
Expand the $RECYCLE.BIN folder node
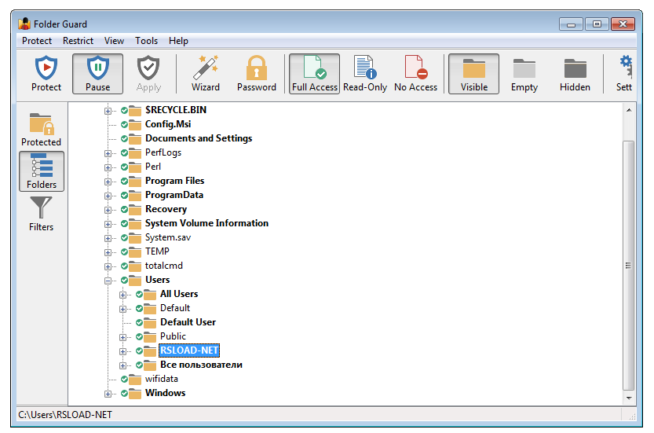tap(108, 111)
